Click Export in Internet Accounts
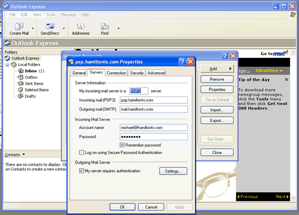 tap(217, 120)
